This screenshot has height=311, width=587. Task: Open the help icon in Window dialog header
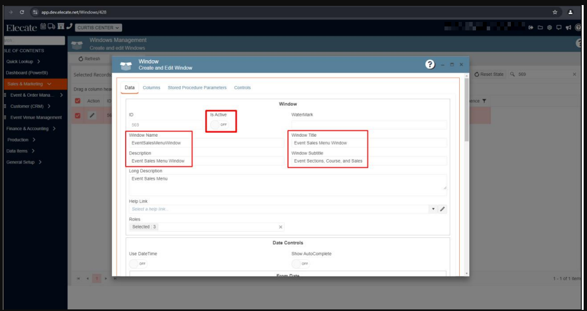430,65
